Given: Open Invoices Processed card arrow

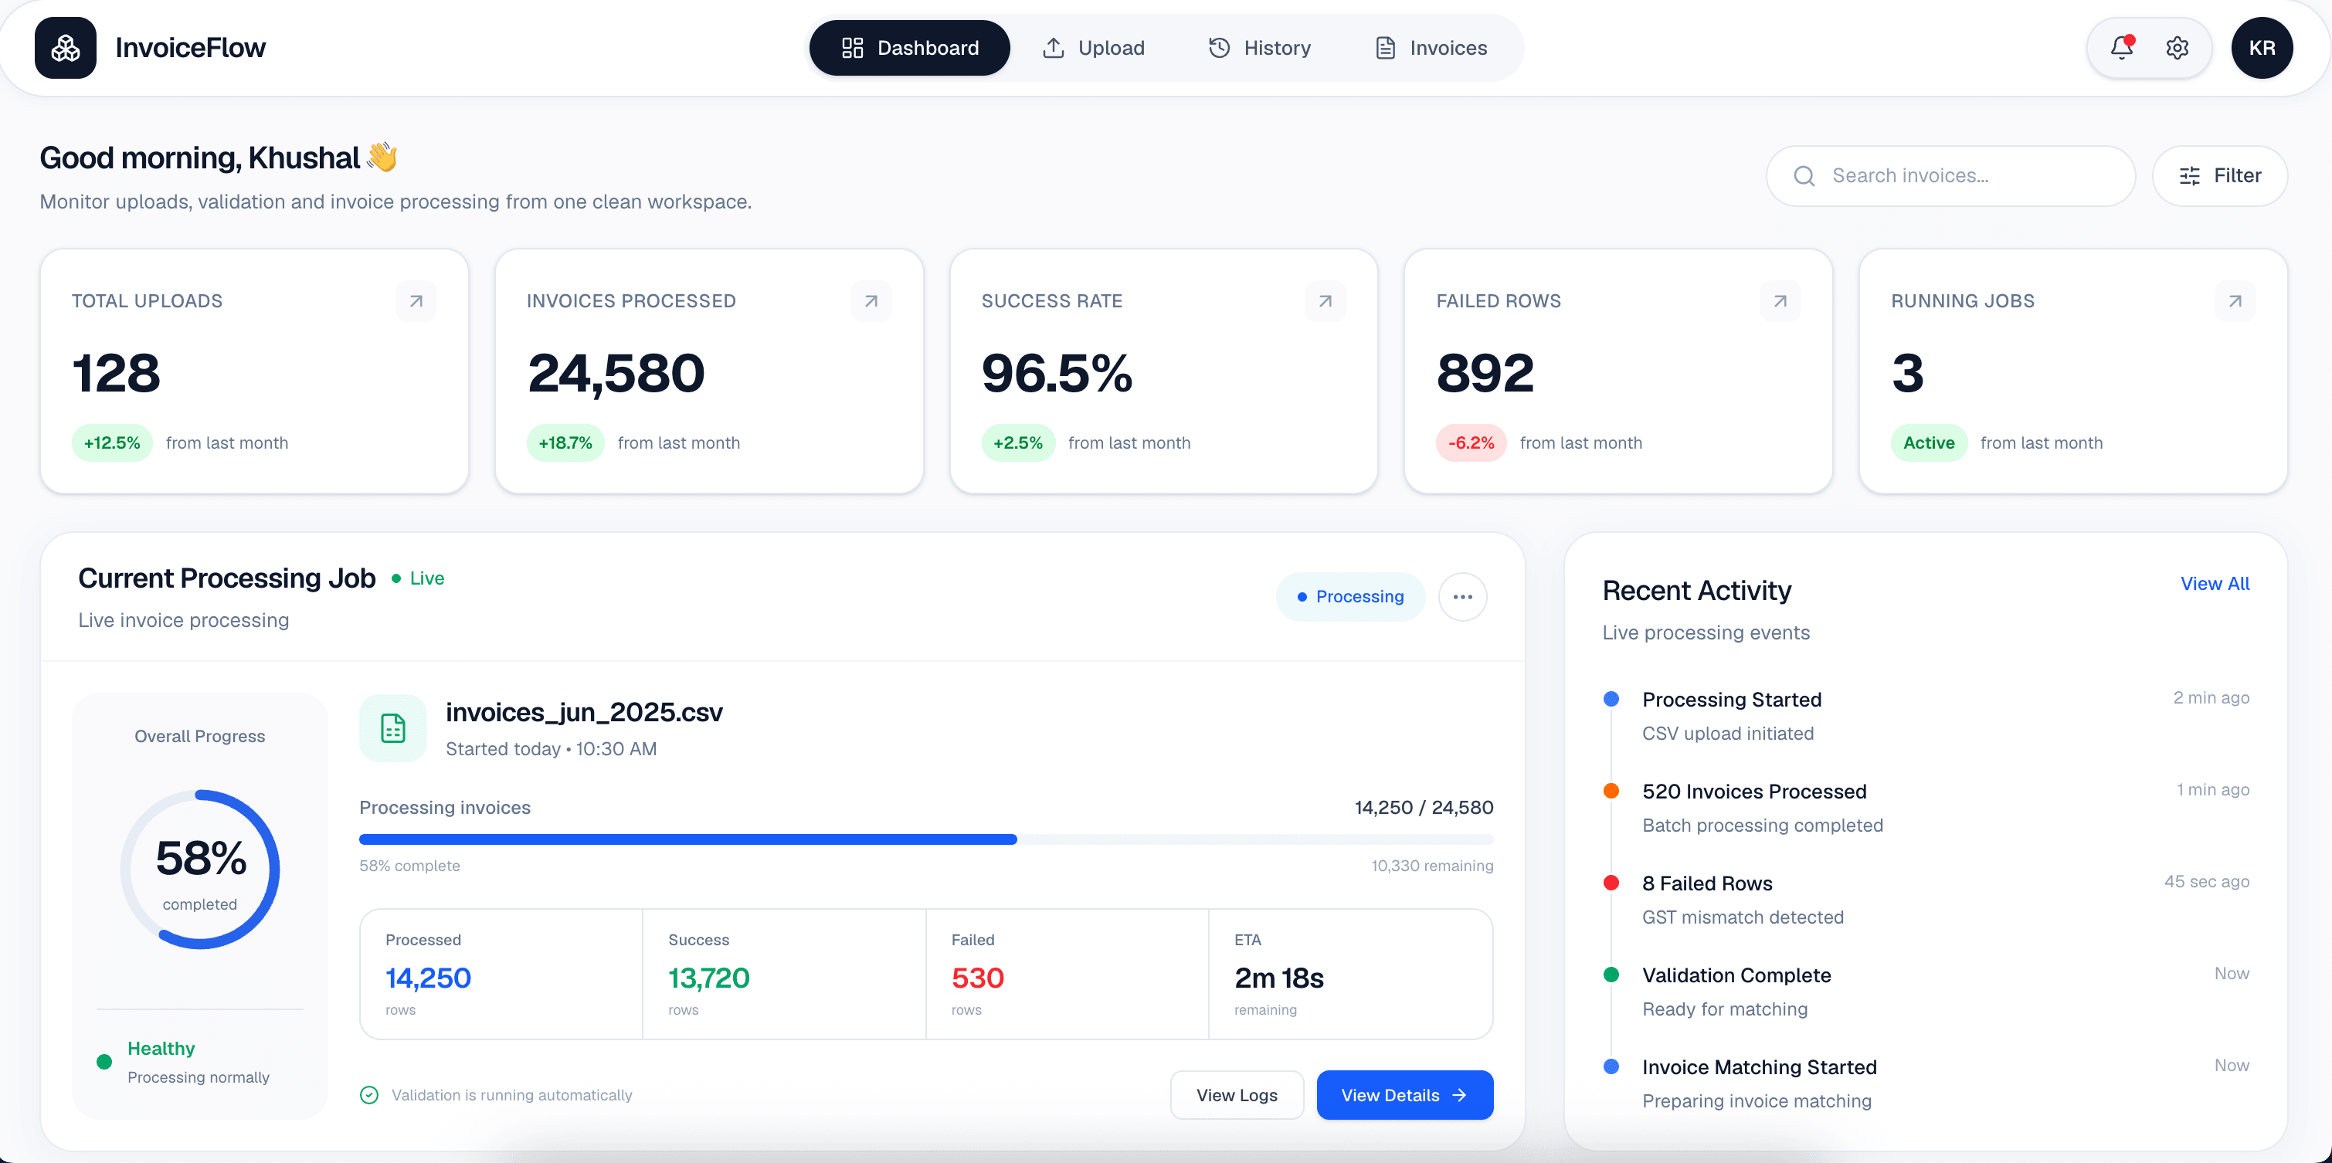Looking at the screenshot, I should 871,300.
